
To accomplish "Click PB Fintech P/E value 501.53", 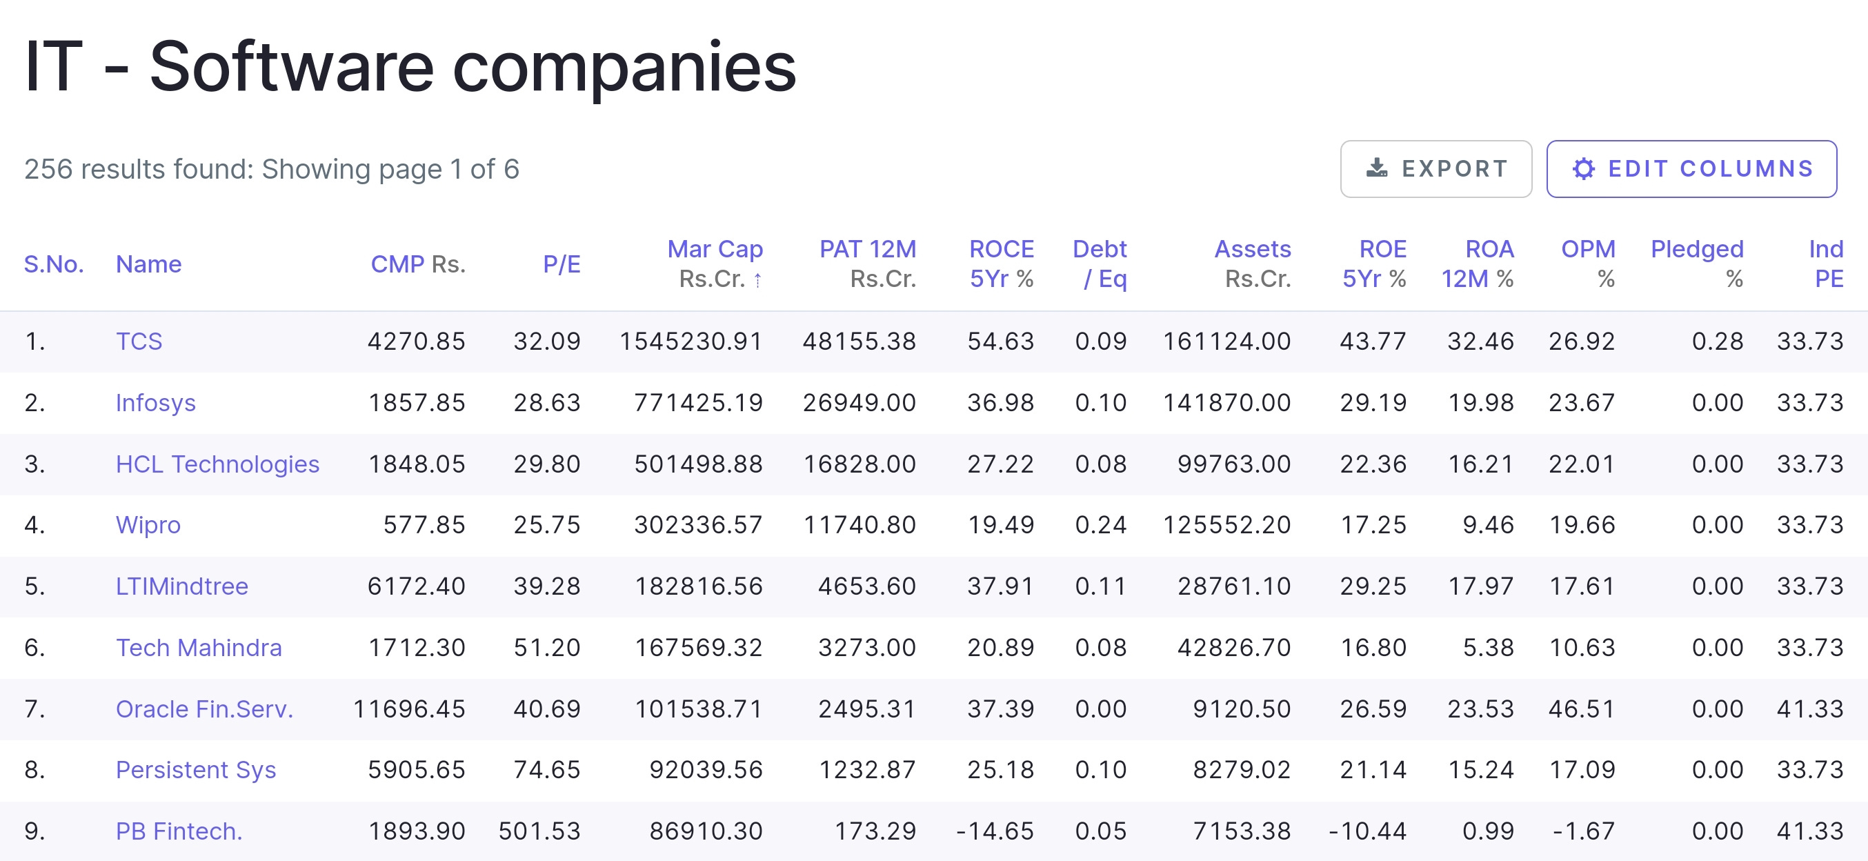I will [x=539, y=831].
